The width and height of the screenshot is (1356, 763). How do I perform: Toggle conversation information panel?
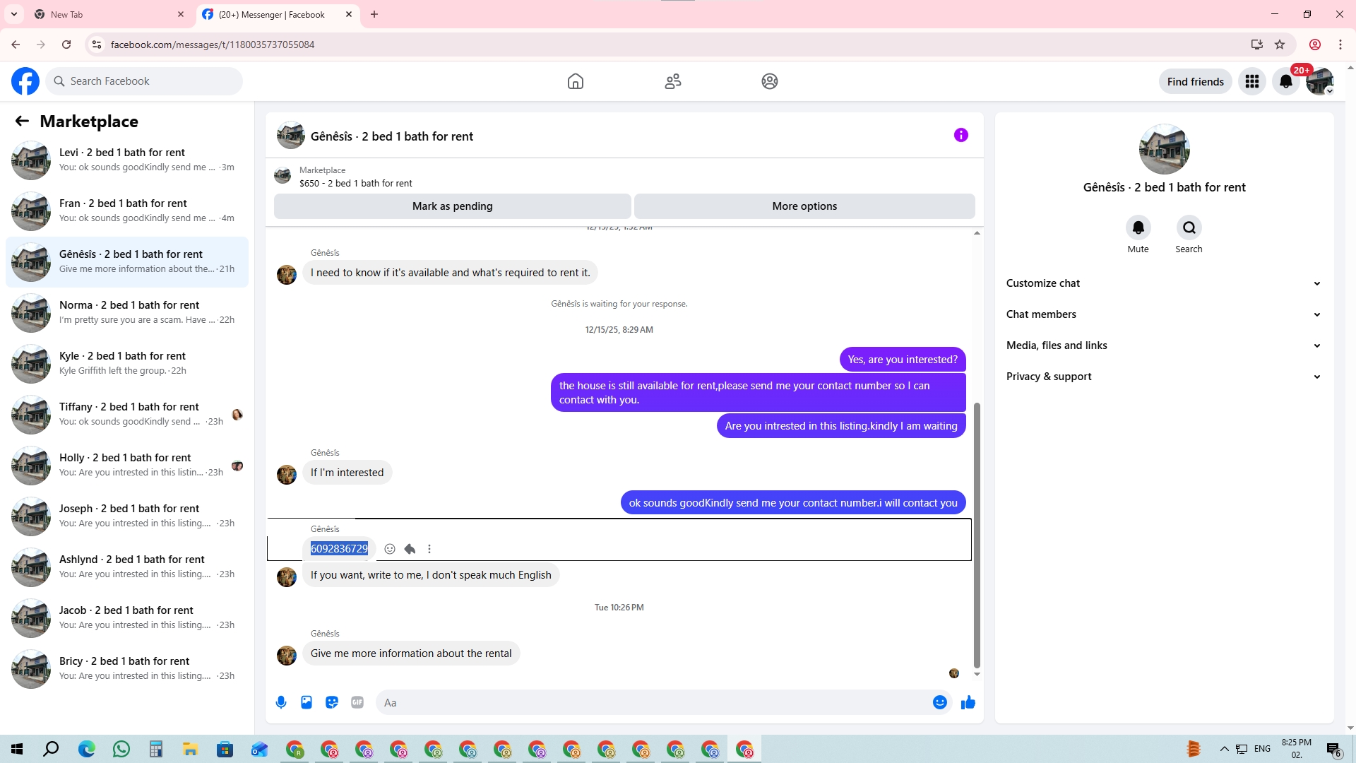pyautogui.click(x=961, y=135)
